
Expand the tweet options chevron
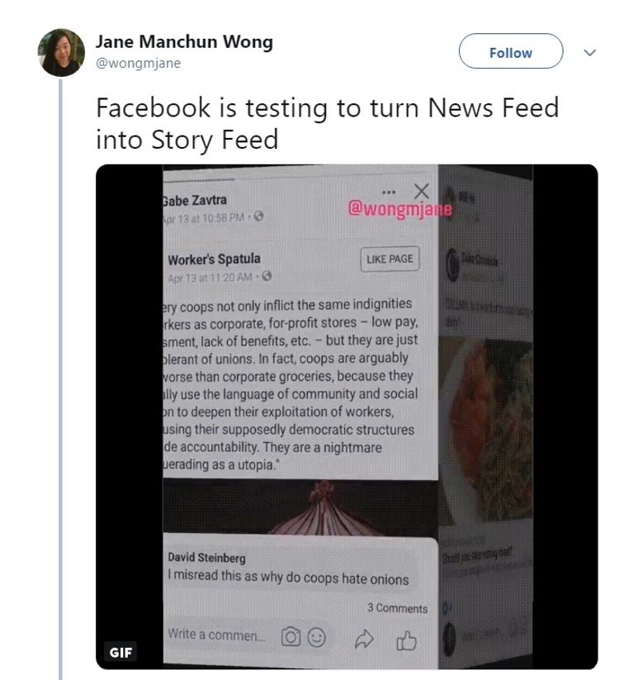pyautogui.click(x=589, y=53)
